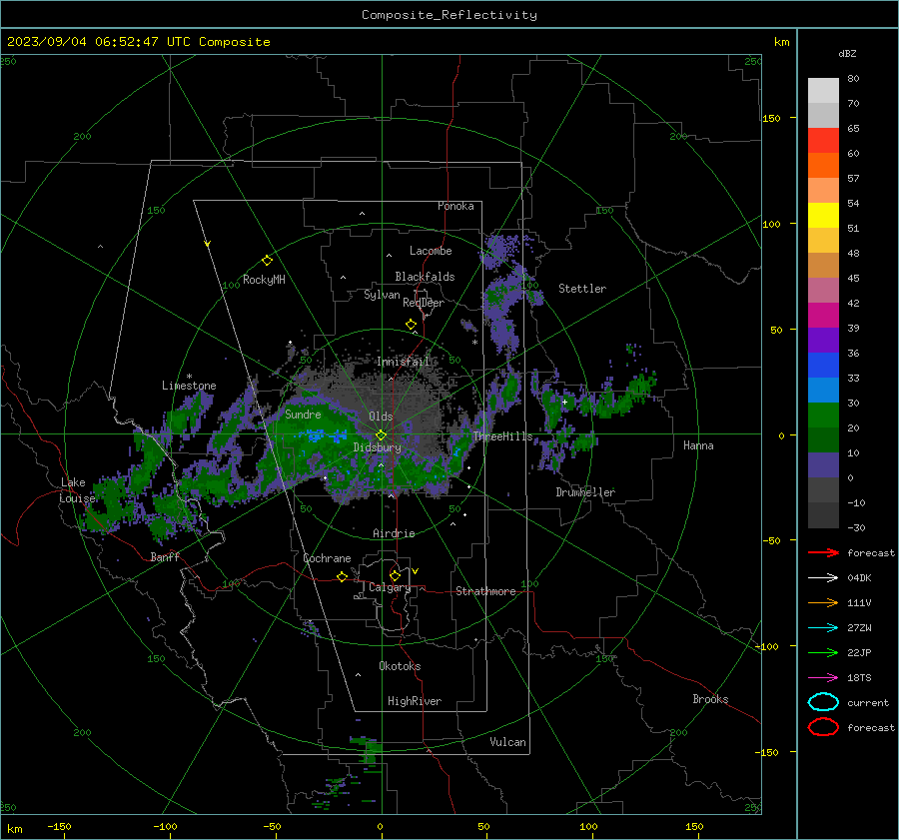Click the red forecast arrow in legend
The image size is (899, 840).
[823, 552]
